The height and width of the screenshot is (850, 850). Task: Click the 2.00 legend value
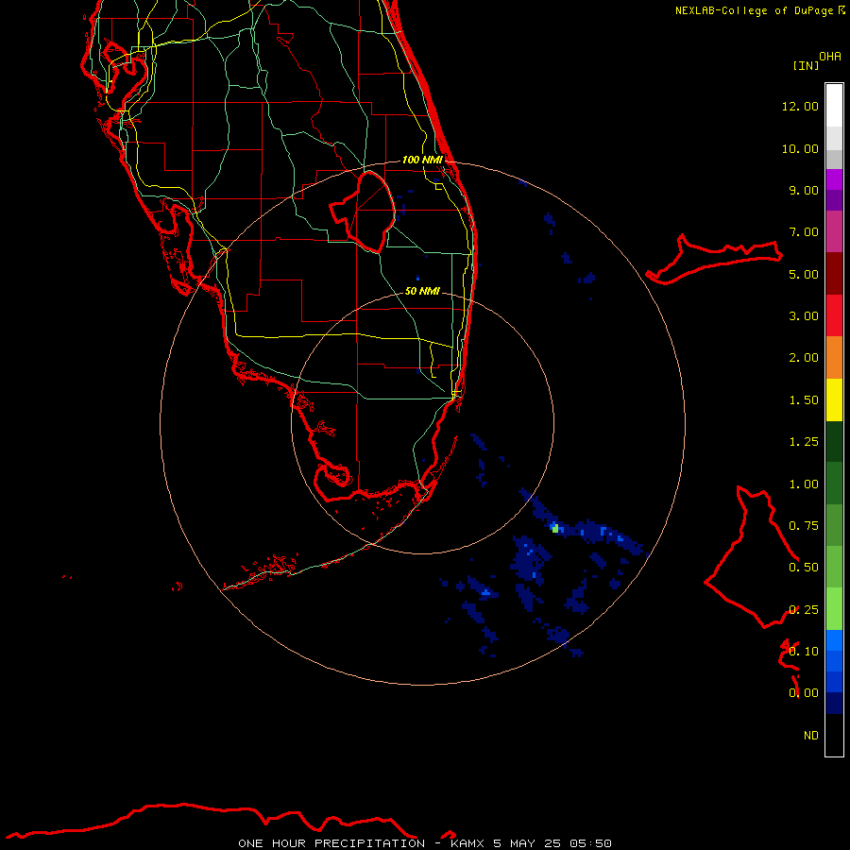804,358
